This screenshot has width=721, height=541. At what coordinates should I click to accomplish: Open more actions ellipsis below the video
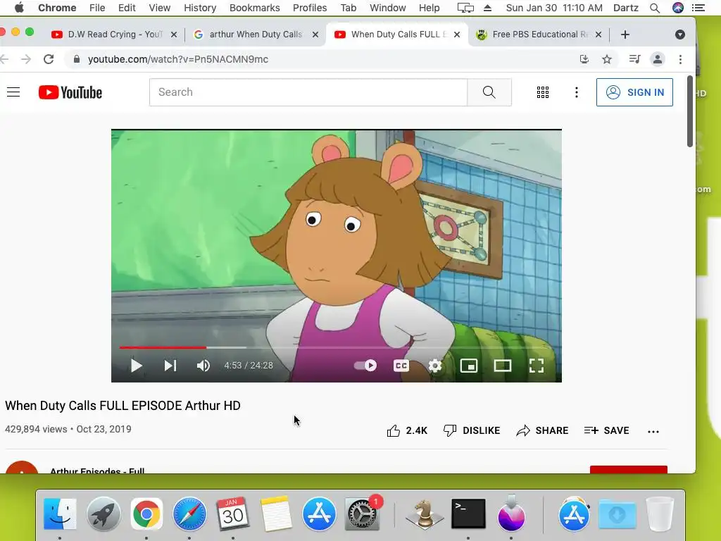(x=653, y=432)
